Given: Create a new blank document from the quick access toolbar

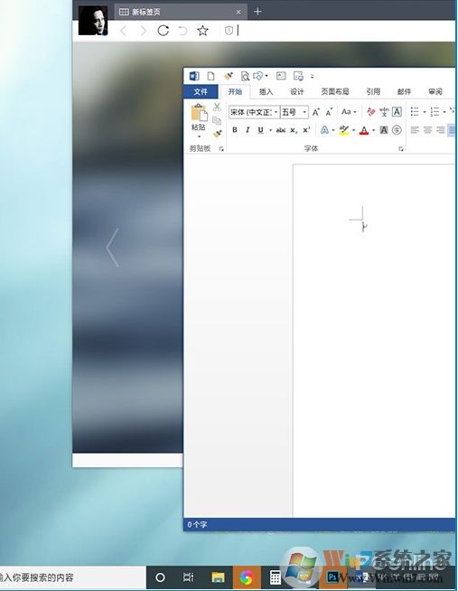Looking at the screenshot, I should (x=210, y=76).
